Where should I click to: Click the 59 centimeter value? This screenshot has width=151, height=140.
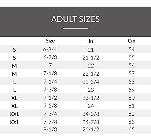click(131, 90)
